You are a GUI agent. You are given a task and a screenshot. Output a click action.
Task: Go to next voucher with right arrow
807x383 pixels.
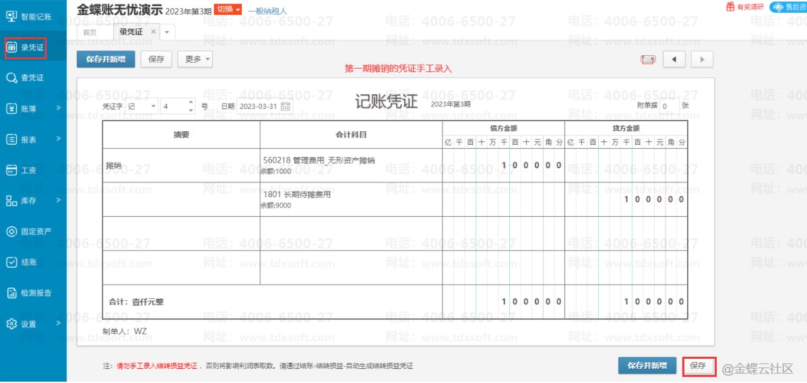pyautogui.click(x=702, y=59)
